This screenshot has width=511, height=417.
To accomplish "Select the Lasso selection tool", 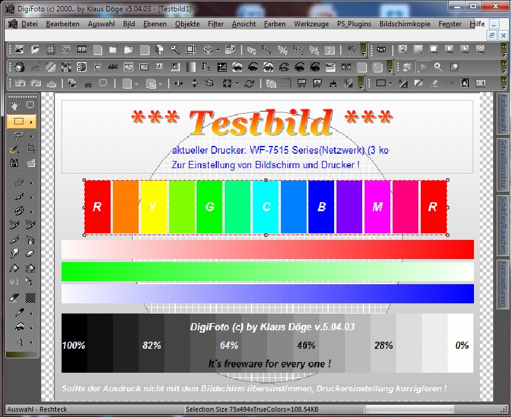I will (x=19, y=136).
